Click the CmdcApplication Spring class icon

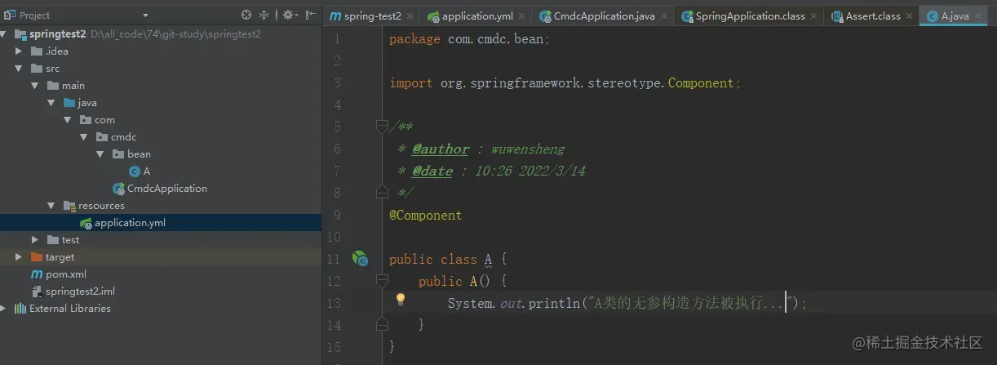pos(118,189)
